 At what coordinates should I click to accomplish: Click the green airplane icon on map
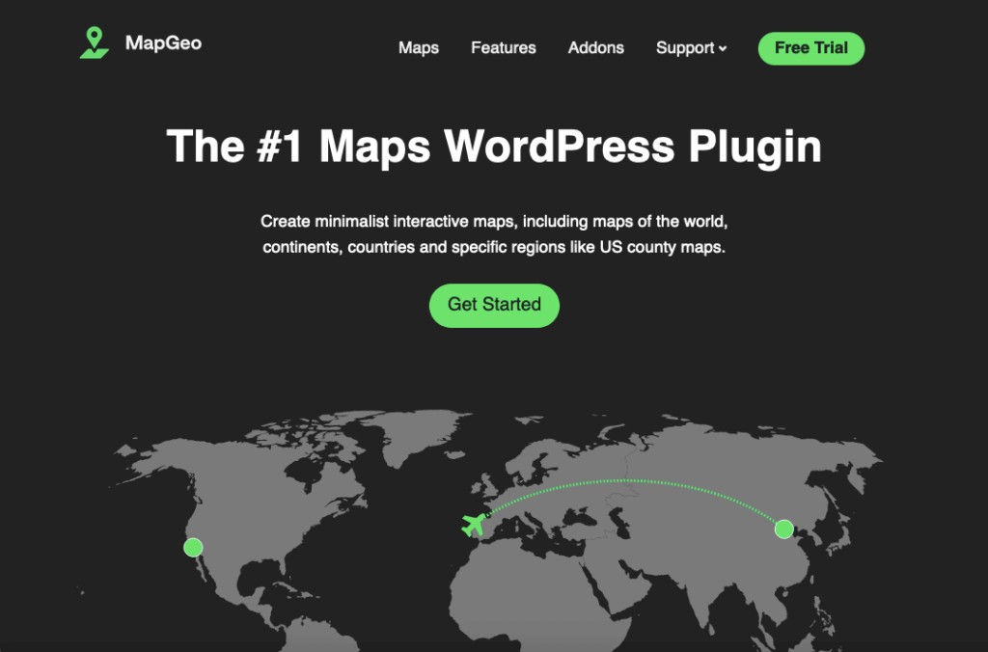point(474,524)
